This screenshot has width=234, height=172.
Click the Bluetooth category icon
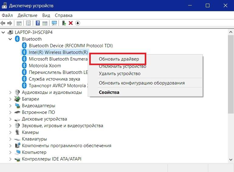(x=17, y=39)
